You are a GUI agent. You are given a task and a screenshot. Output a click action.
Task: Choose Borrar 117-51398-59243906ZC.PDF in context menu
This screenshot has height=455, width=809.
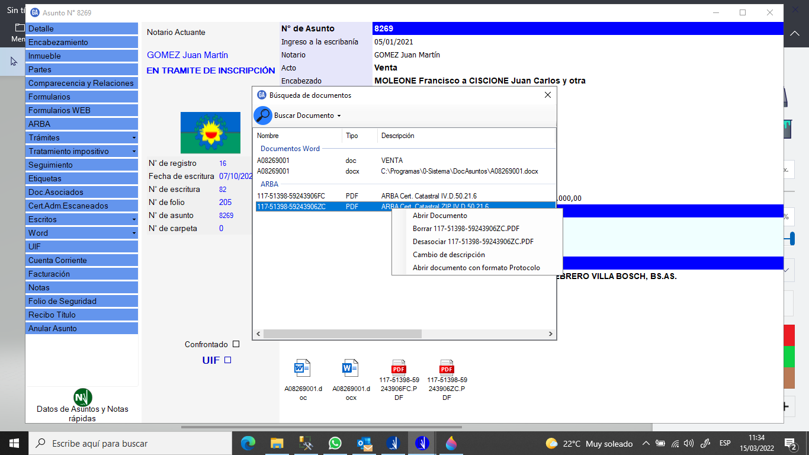[x=466, y=229]
